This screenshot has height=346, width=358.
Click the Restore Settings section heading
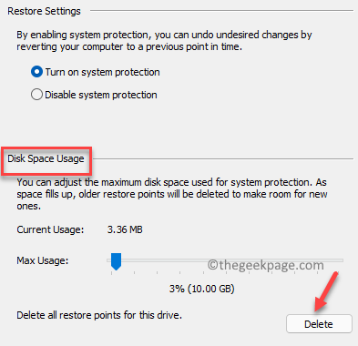pyautogui.click(x=44, y=11)
